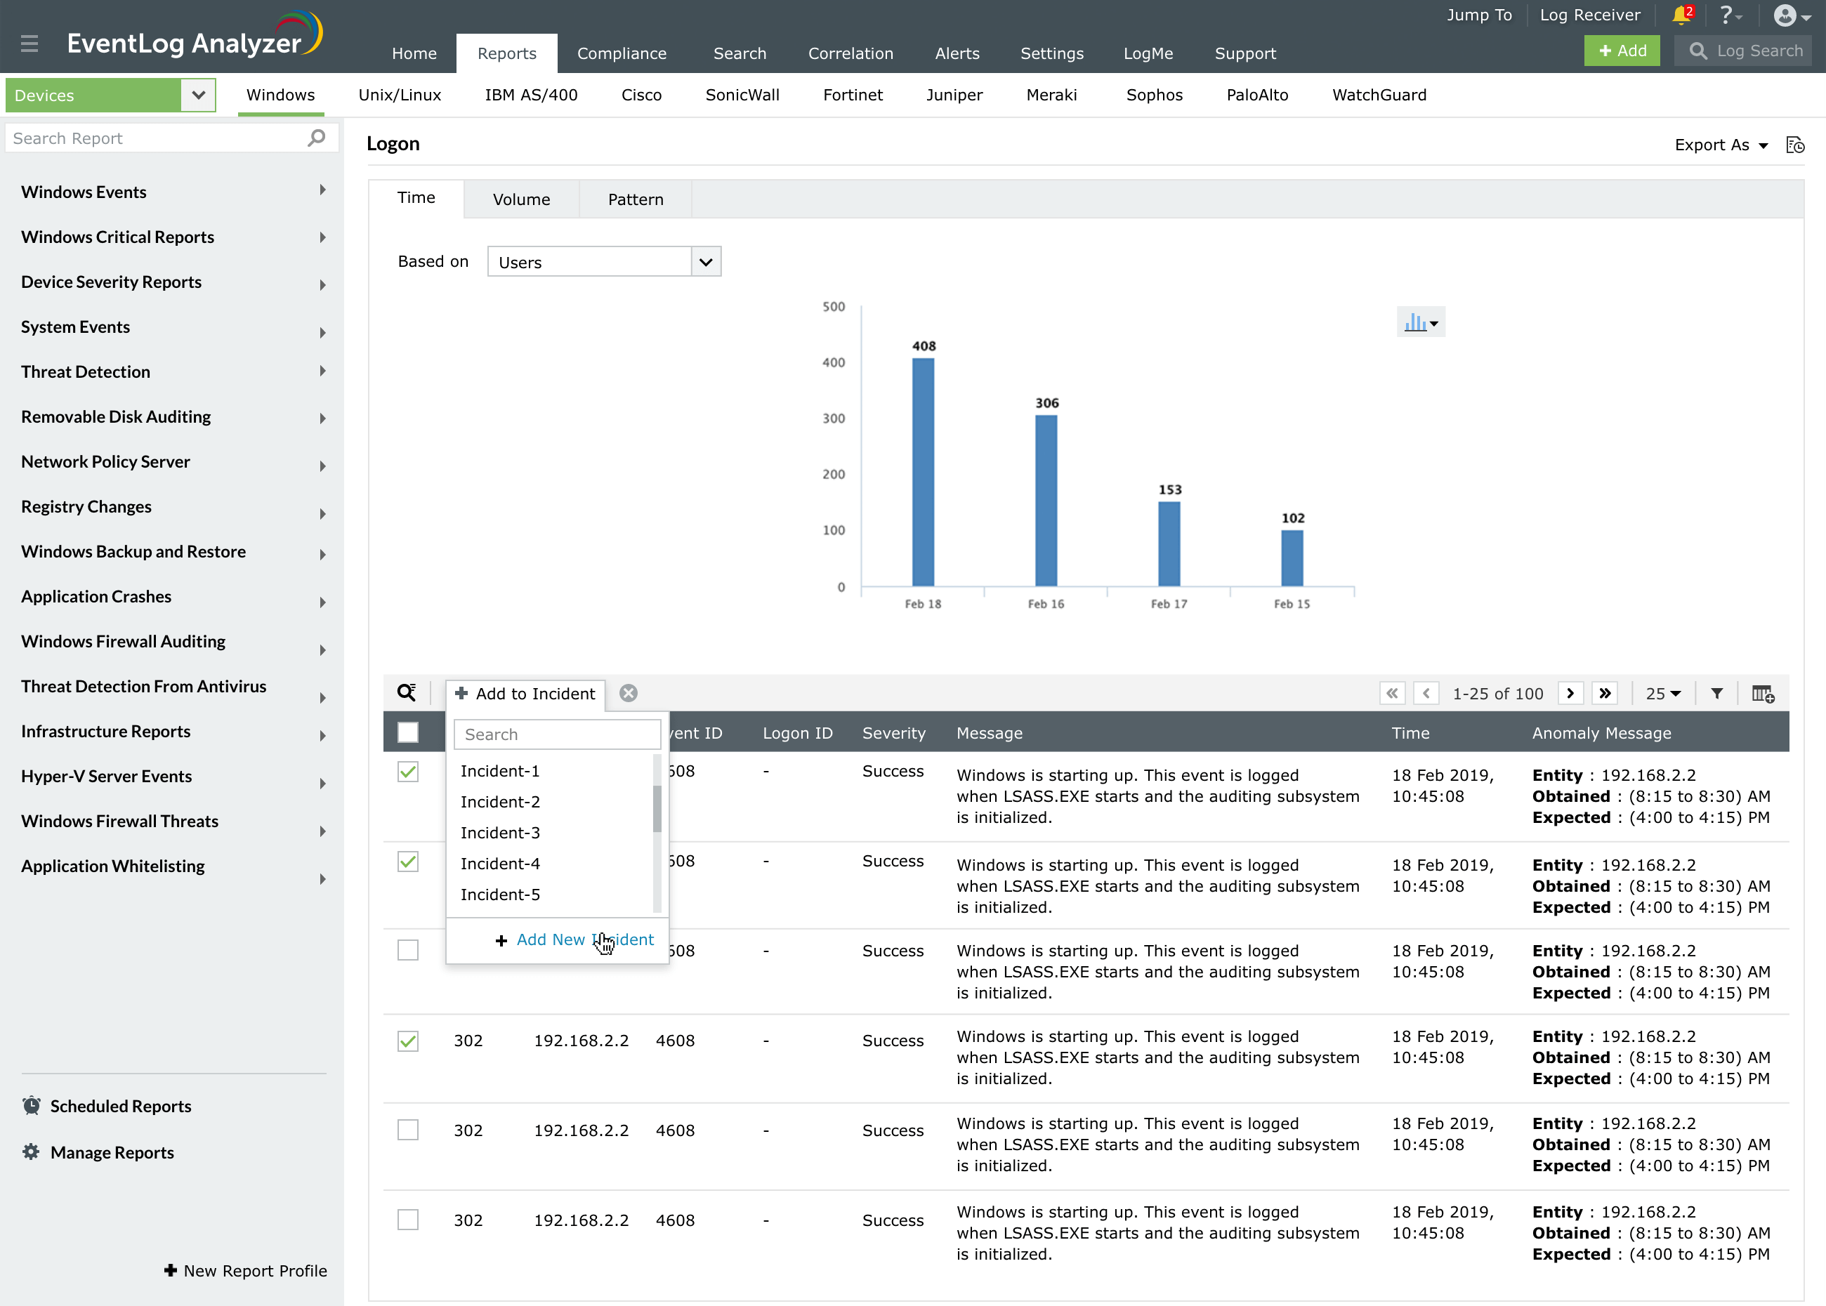The width and height of the screenshot is (1826, 1306).
Task: Open the filter funnel icon
Action: tap(1716, 693)
